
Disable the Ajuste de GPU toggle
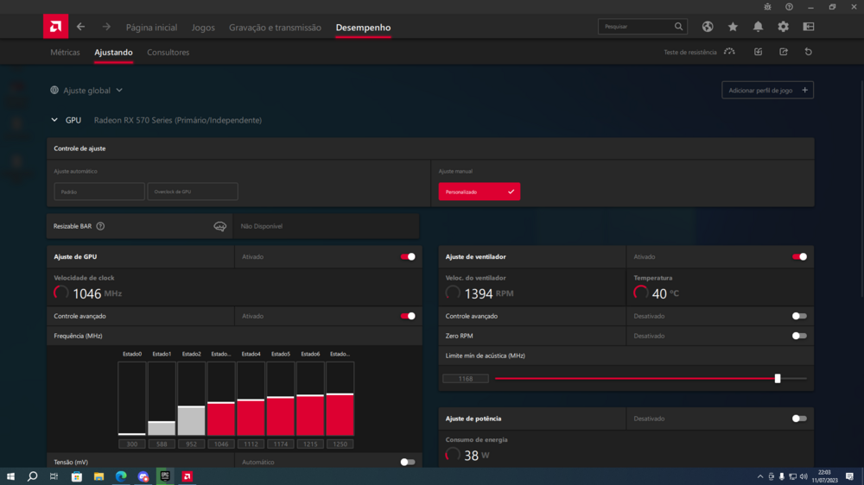tap(408, 256)
